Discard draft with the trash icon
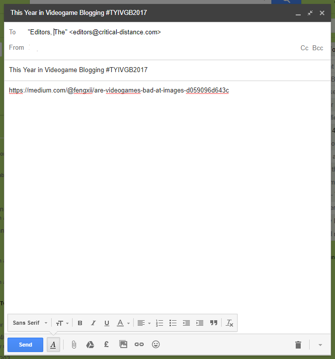Image resolution: width=335 pixels, height=359 pixels. [298, 345]
